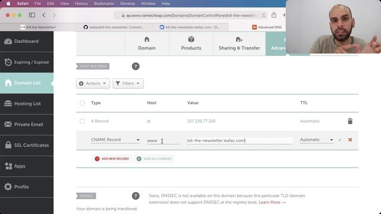
Task: Open the Automatic TTL dropdown for CNAME
Action: click(x=316, y=140)
